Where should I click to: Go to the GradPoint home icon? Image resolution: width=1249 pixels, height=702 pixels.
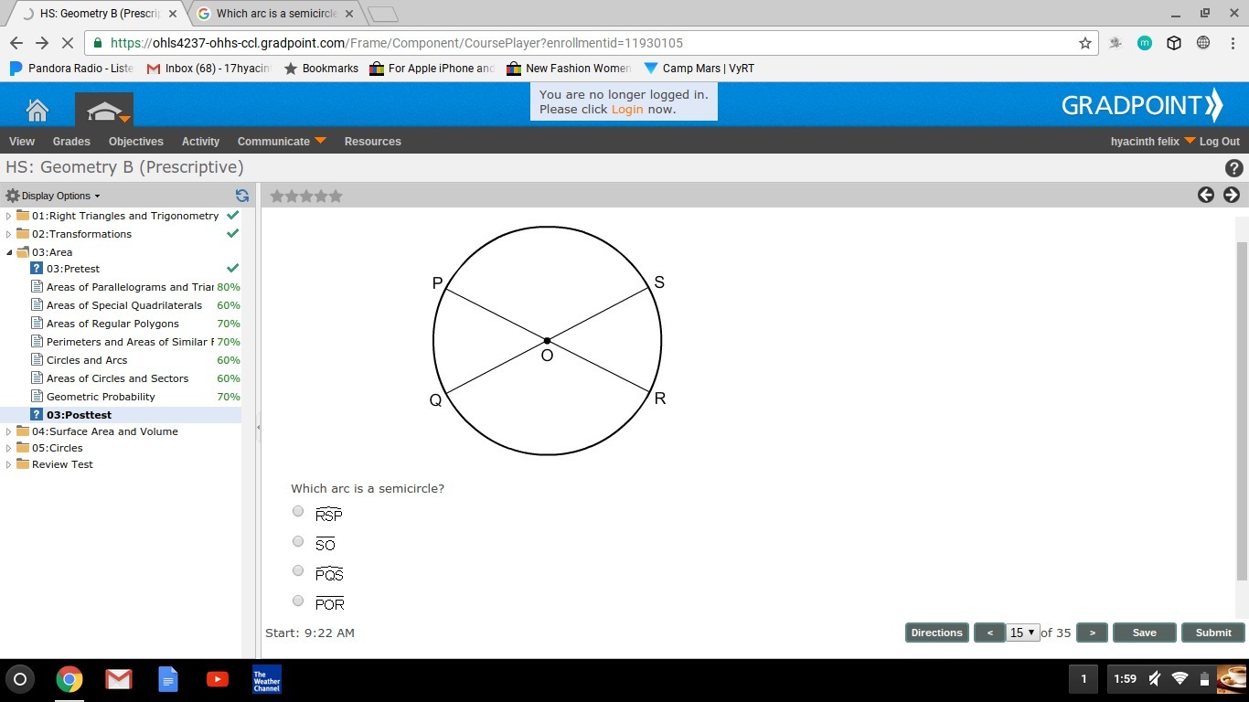pos(37,110)
